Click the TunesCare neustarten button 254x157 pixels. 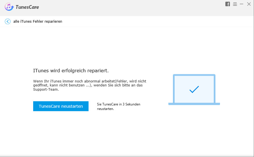tap(61, 106)
